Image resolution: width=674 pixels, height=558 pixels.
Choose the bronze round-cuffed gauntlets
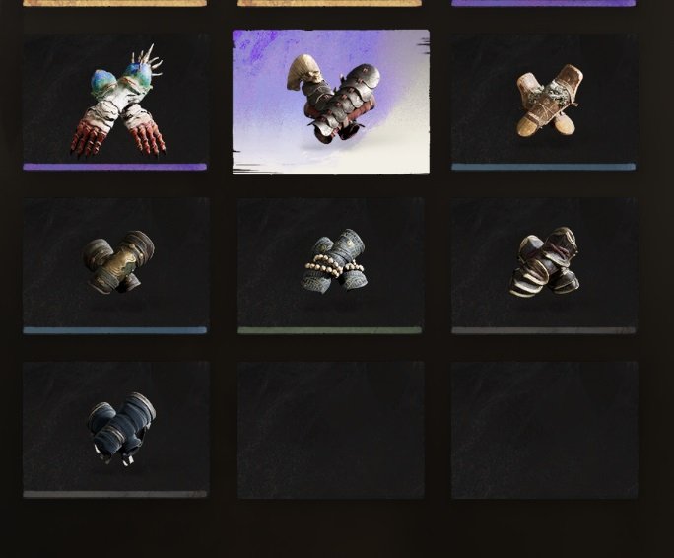pos(115,265)
